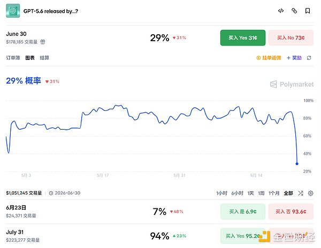321x248 pixels.
Task: Open the 挂单返佣 rebate link
Action: coord(269,58)
